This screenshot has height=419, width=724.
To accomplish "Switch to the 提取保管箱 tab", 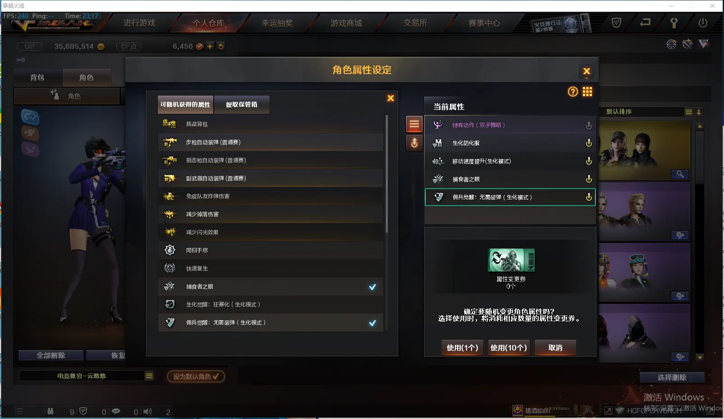I will 242,105.
